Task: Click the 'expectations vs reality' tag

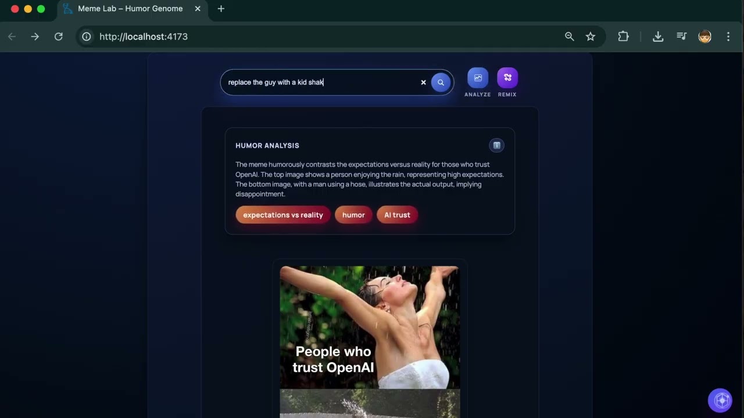Action: coord(283,215)
